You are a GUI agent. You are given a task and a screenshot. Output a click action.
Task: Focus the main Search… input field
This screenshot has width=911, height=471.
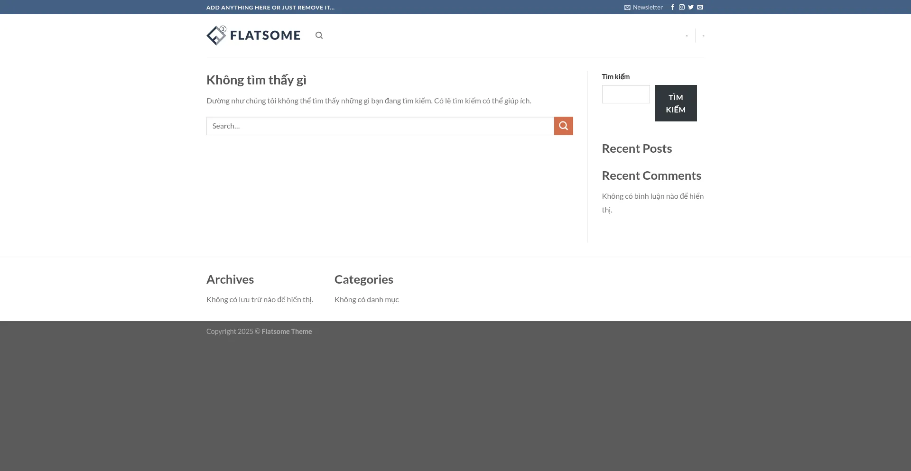tap(380, 126)
